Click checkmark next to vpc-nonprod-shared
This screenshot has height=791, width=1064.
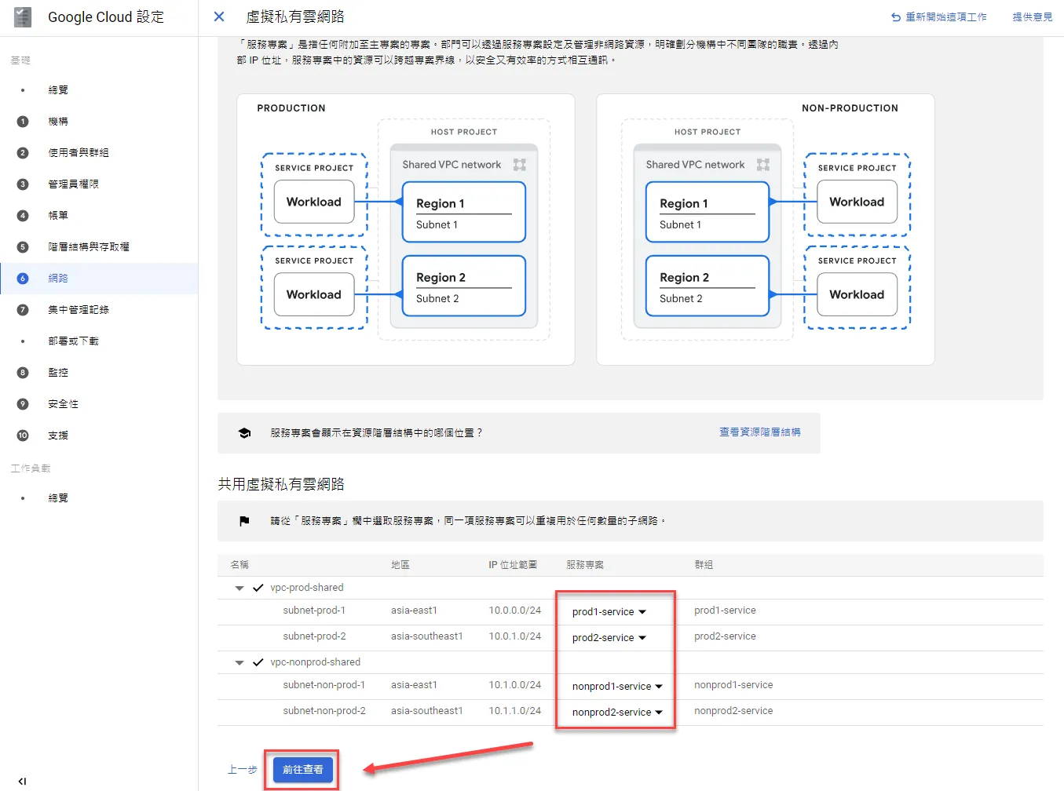(258, 662)
